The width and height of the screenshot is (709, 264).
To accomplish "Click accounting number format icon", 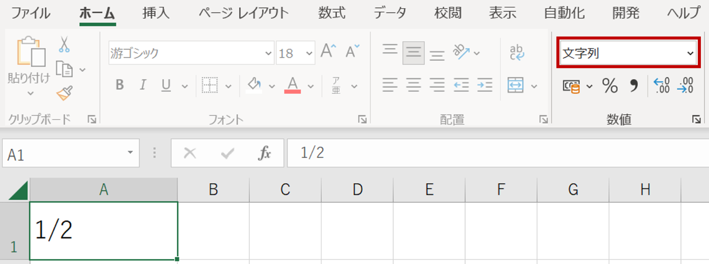I will 571,86.
